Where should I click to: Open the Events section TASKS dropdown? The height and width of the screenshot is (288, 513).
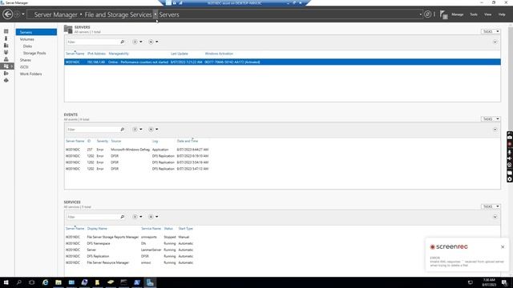491,119
